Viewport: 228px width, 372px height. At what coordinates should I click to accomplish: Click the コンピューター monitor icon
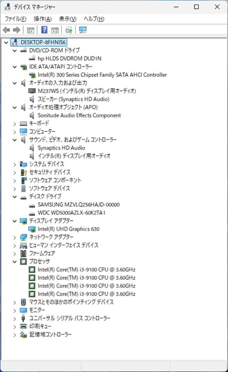23,132
